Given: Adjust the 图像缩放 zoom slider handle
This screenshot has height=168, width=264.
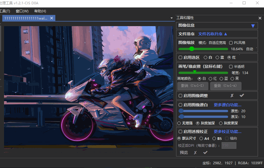Looking at the screenshot, I should pyautogui.click(x=192, y=49).
